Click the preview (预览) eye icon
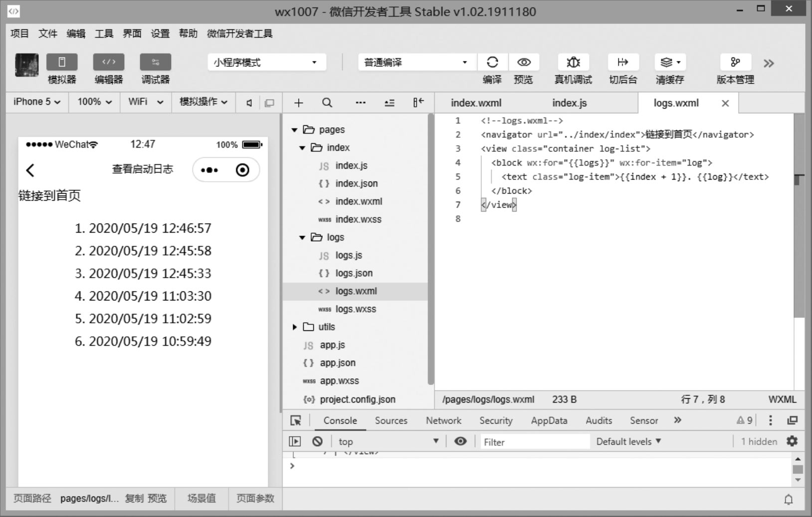812x517 pixels. pos(524,62)
